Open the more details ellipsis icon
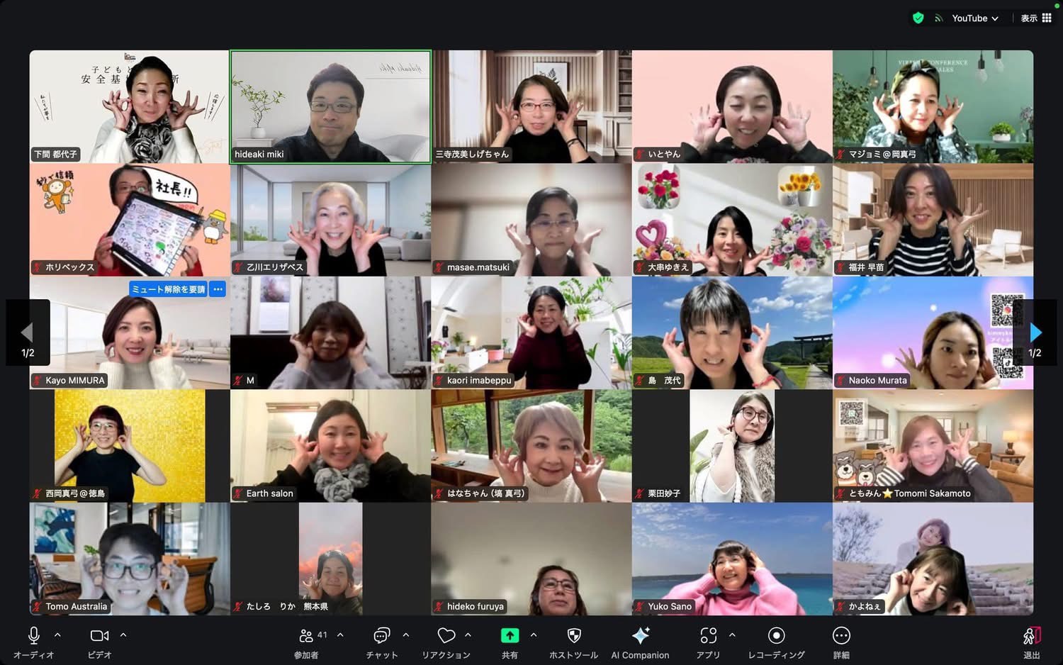The image size is (1063, 665). point(841,635)
